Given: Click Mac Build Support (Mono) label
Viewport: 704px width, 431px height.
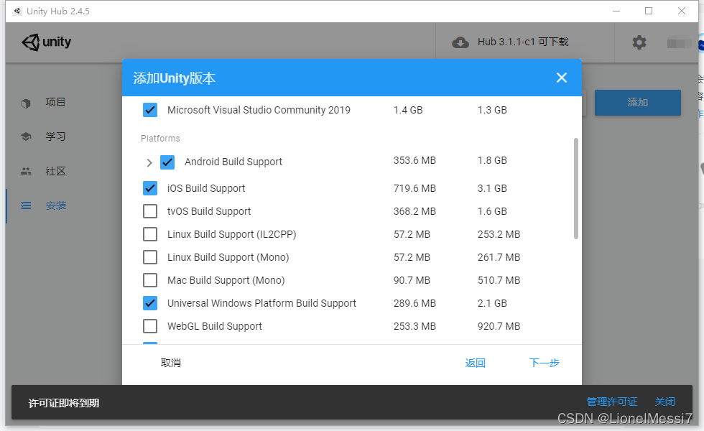Looking at the screenshot, I should (226, 280).
